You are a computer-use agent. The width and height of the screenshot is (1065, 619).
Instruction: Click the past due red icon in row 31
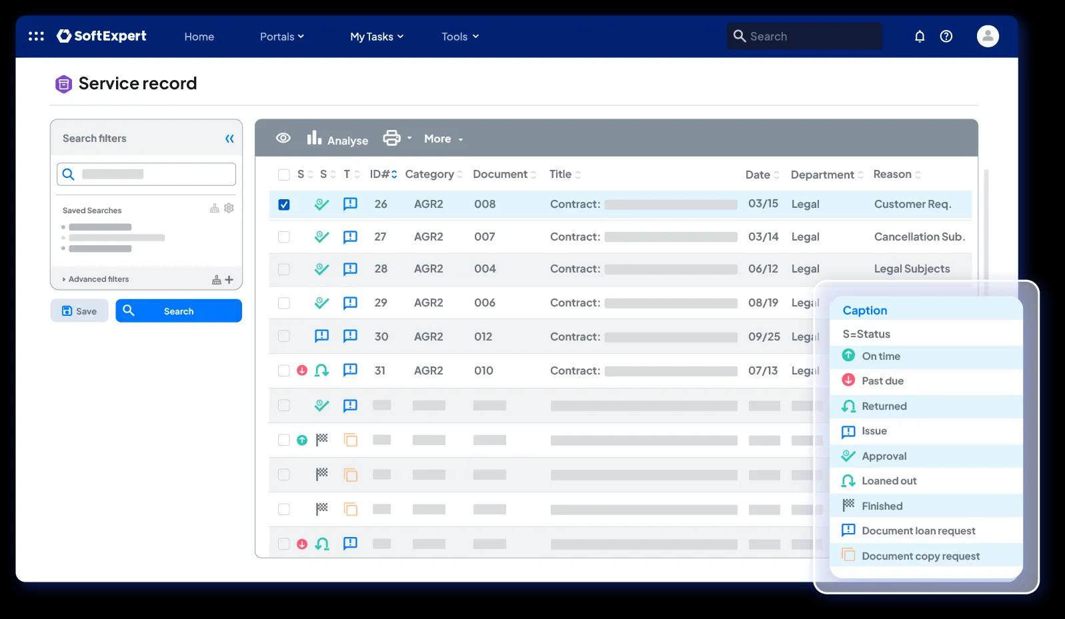302,370
